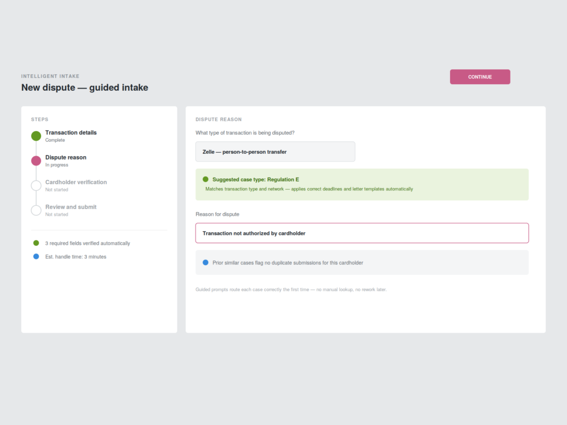Click the CONTINUE button
567x425 pixels.
480,77
